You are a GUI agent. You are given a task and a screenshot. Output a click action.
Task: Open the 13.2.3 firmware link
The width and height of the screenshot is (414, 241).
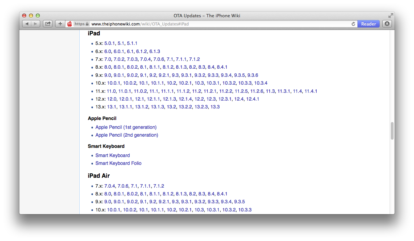(x=201, y=107)
